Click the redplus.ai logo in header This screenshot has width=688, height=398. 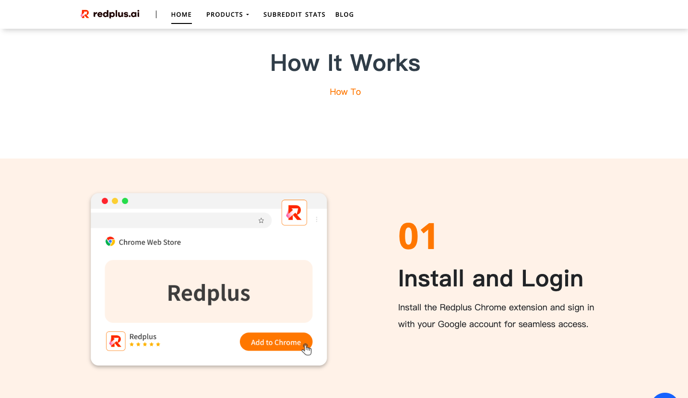[x=110, y=14]
